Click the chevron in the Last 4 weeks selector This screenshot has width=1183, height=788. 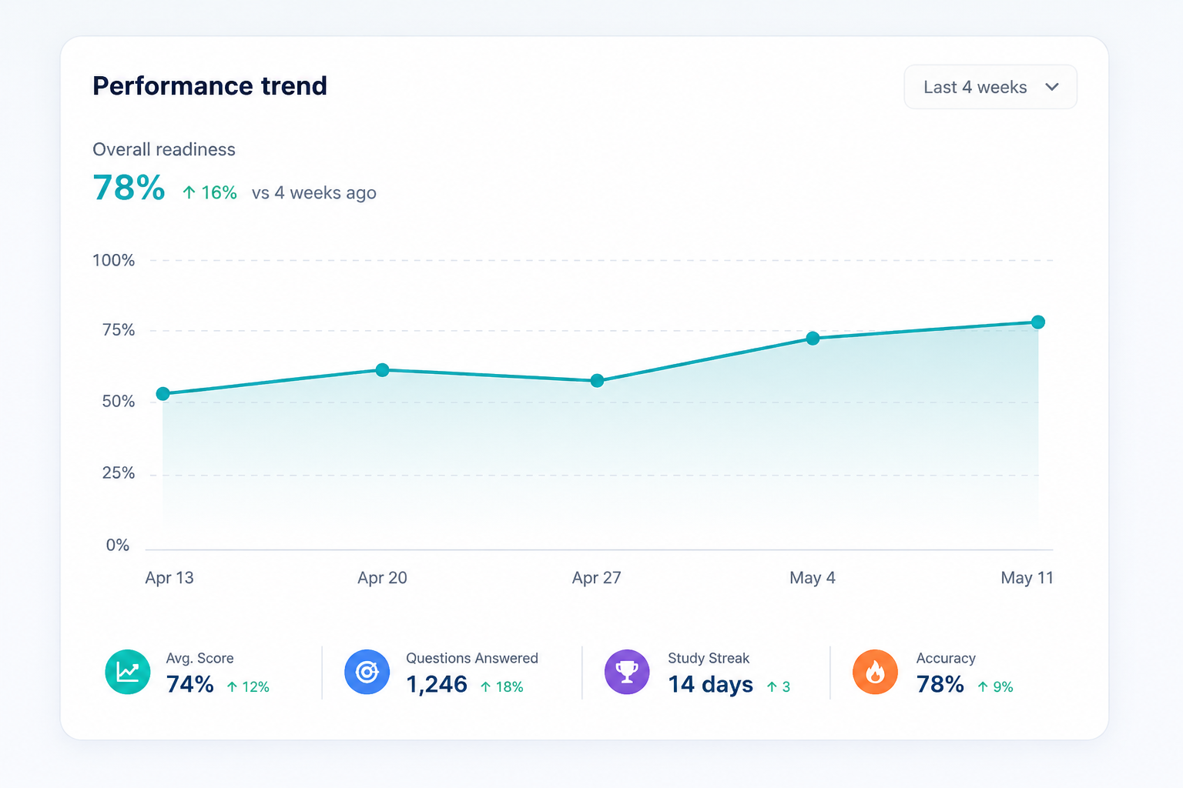click(1052, 87)
